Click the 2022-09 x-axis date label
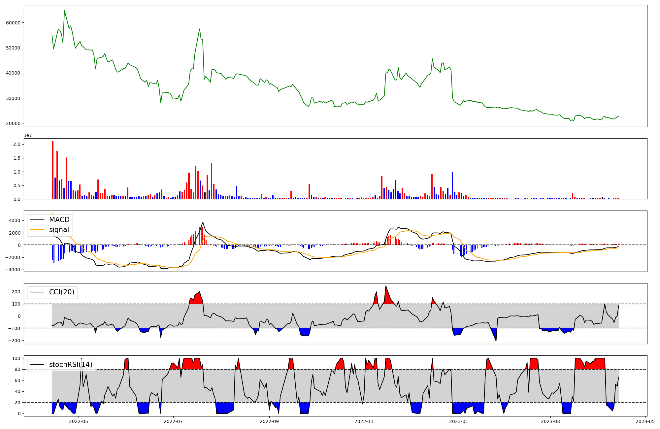This screenshot has height=429, width=660. click(x=269, y=421)
